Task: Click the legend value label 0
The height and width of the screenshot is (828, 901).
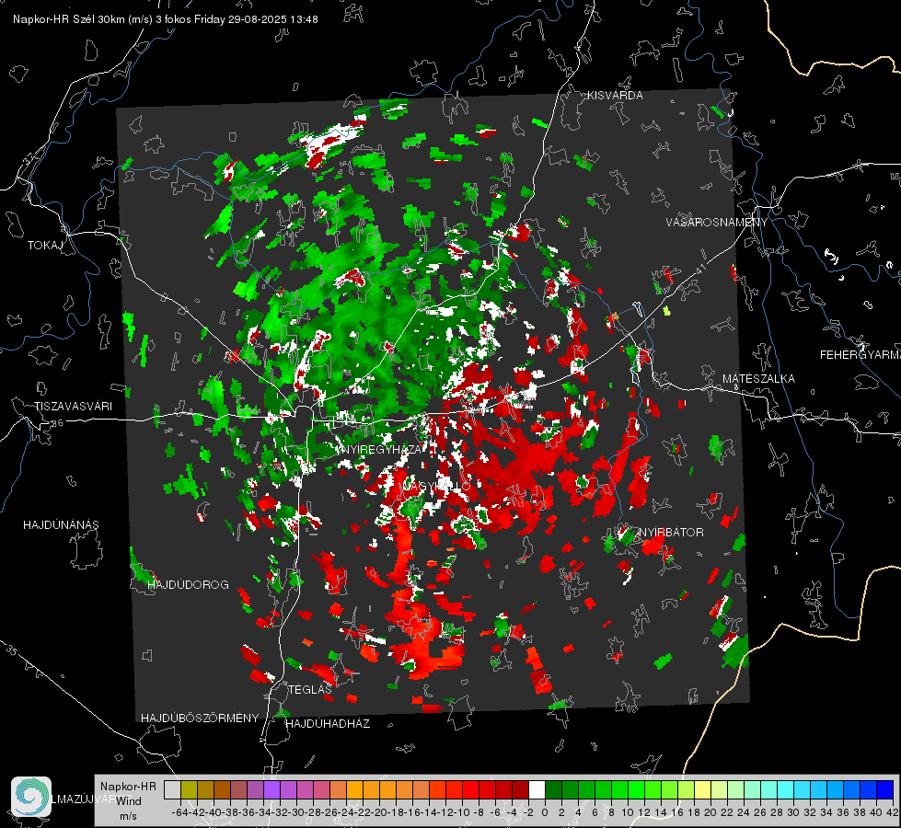Action: [545, 812]
